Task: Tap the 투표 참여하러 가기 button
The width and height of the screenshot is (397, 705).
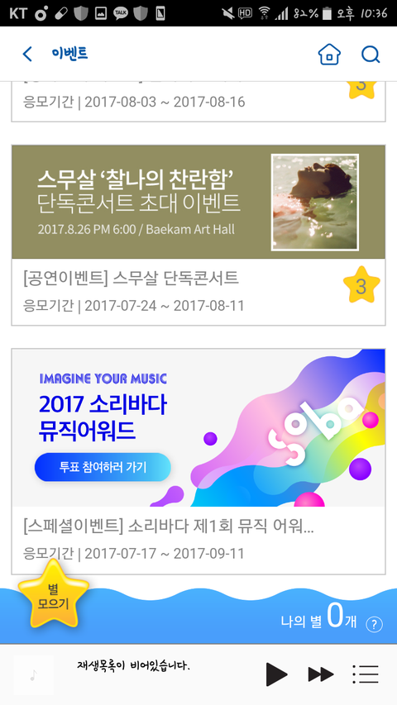Action: coord(103,467)
